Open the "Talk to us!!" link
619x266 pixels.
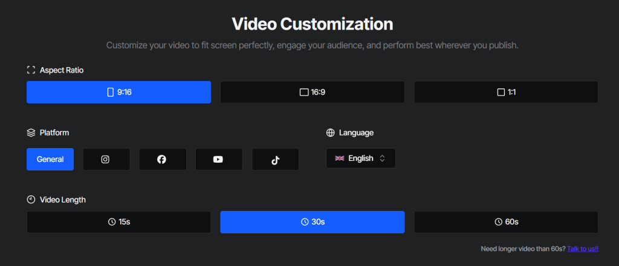tap(583, 248)
